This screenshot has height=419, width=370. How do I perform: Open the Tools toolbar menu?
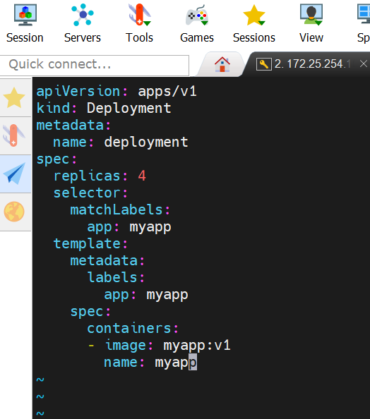coord(139,24)
